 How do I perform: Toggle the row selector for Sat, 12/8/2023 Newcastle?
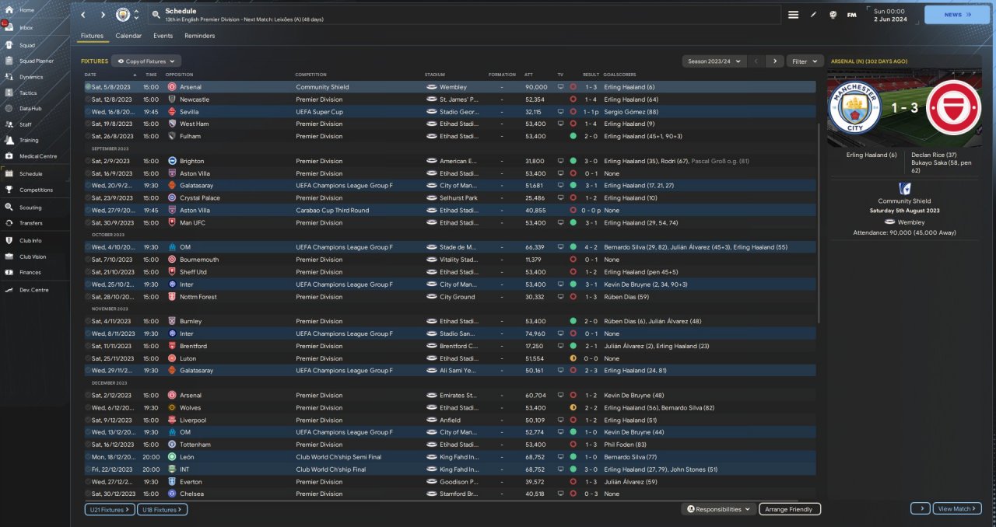[x=88, y=99]
